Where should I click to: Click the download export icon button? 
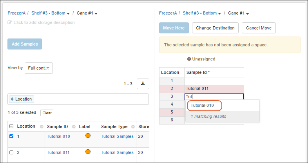(143, 84)
